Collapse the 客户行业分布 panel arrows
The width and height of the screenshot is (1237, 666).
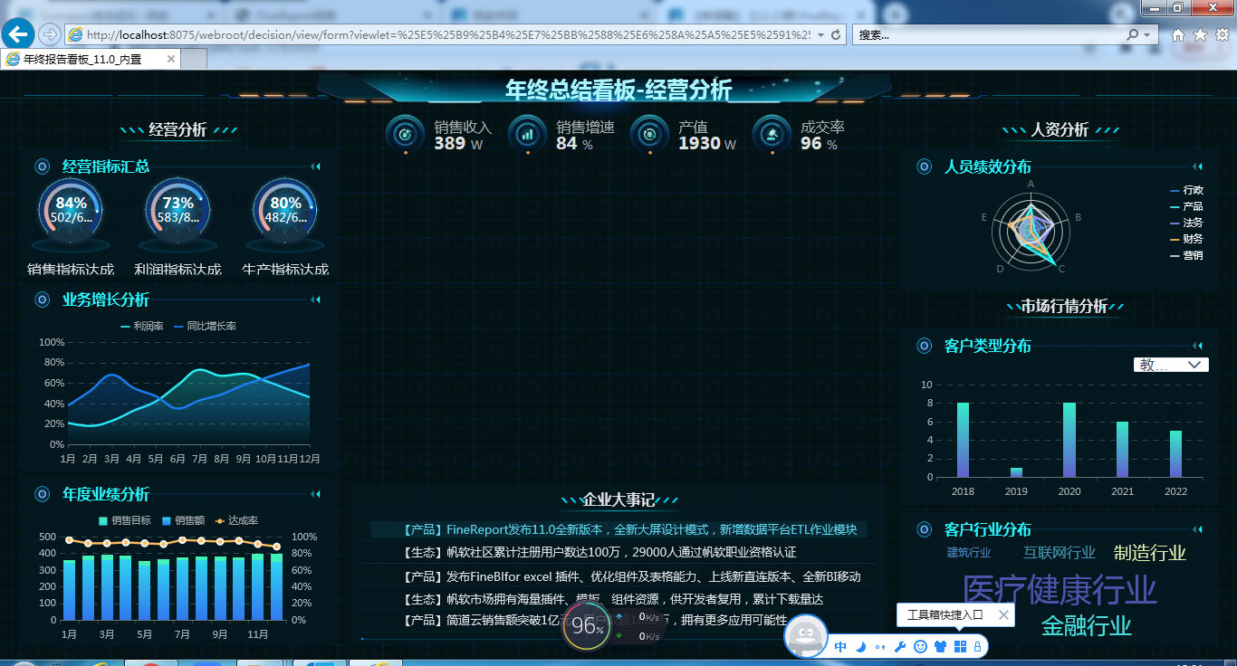click(x=1198, y=529)
